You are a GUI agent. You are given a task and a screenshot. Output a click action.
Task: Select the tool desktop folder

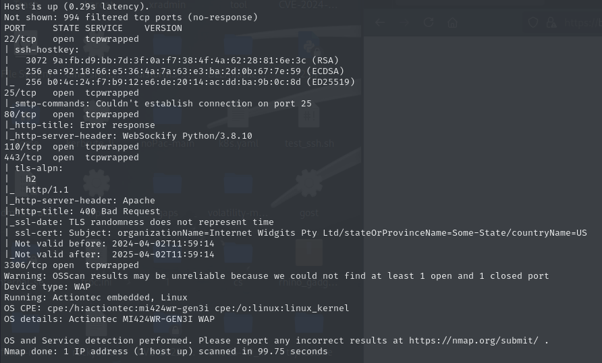click(x=238, y=5)
